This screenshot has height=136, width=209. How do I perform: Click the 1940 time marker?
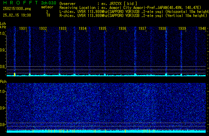coord(202,29)
